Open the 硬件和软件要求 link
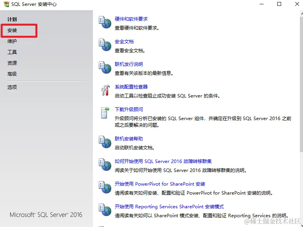The height and width of the screenshot is (227, 303). pyautogui.click(x=131, y=19)
